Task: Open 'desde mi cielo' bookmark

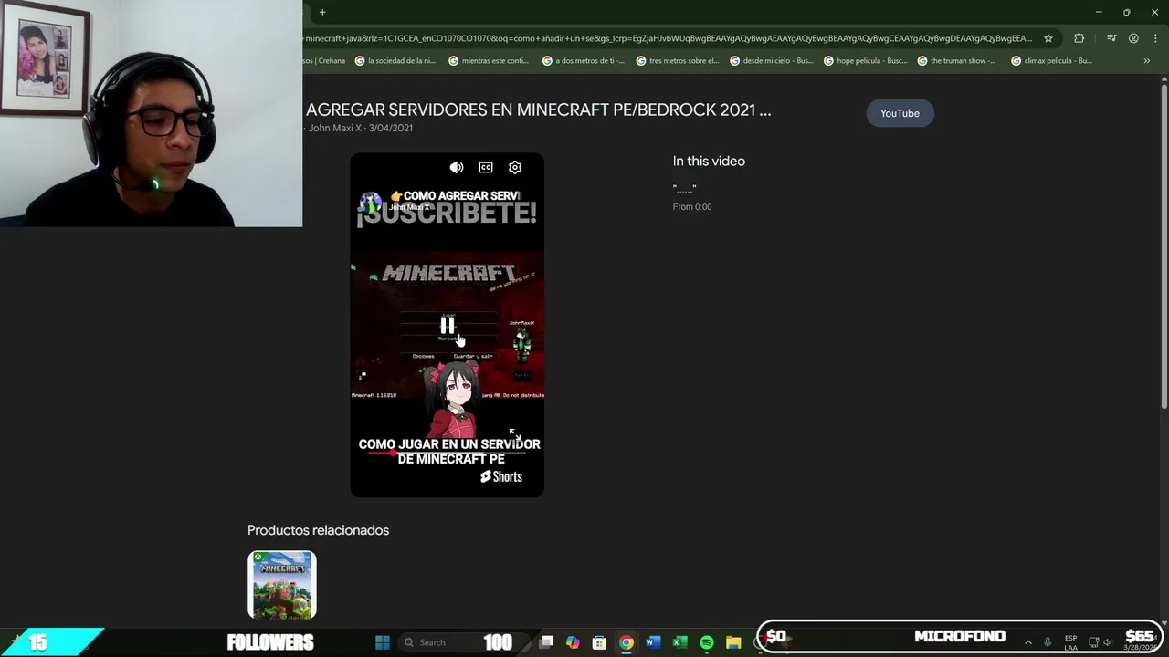Action: click(x=772, y=61)
